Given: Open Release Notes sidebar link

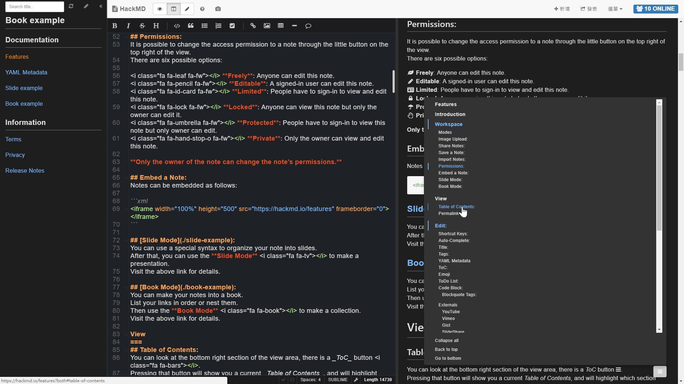Looking at the screenshot, I should tap(25, 170).
